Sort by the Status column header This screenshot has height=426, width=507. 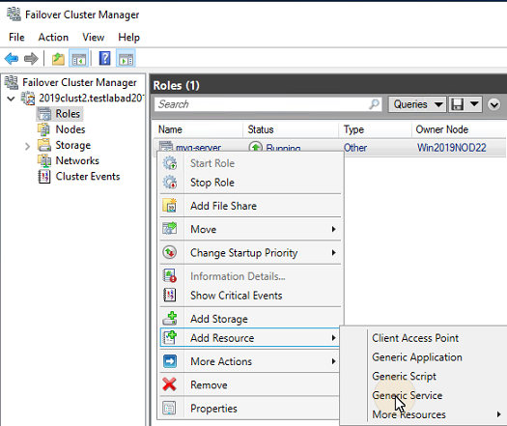[x=261, y=129]
